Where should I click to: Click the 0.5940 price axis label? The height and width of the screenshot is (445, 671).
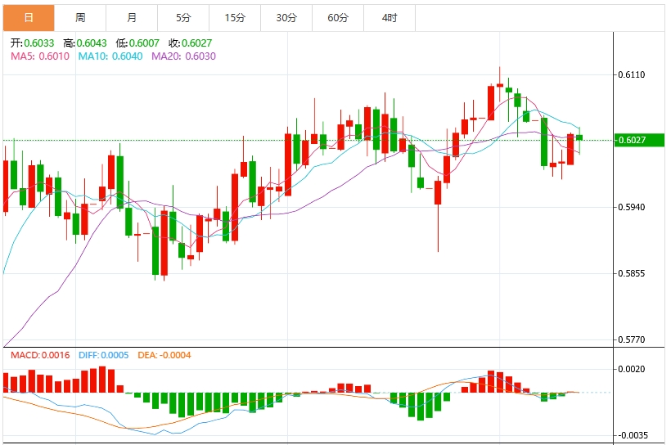coord(632,207)
